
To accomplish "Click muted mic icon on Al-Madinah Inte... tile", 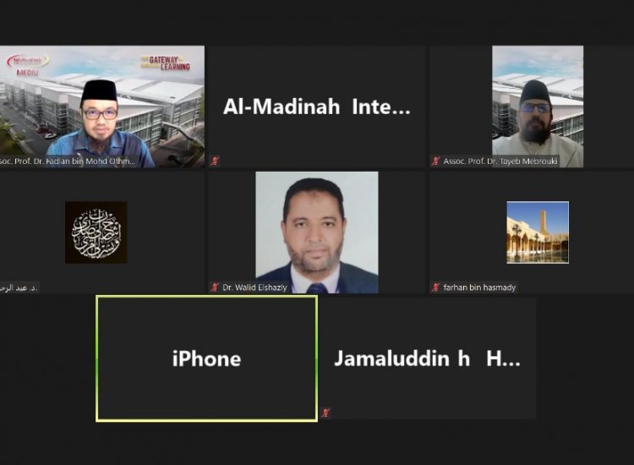I will [x=215, y=161].
